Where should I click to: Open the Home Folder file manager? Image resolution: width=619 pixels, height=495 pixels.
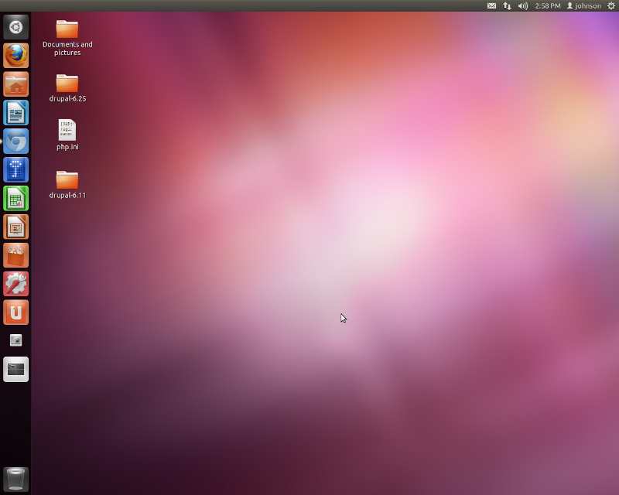[15, 84]
